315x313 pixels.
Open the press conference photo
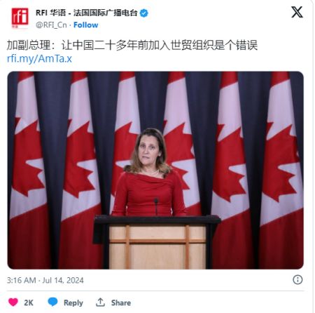click(x=155, y=170)
